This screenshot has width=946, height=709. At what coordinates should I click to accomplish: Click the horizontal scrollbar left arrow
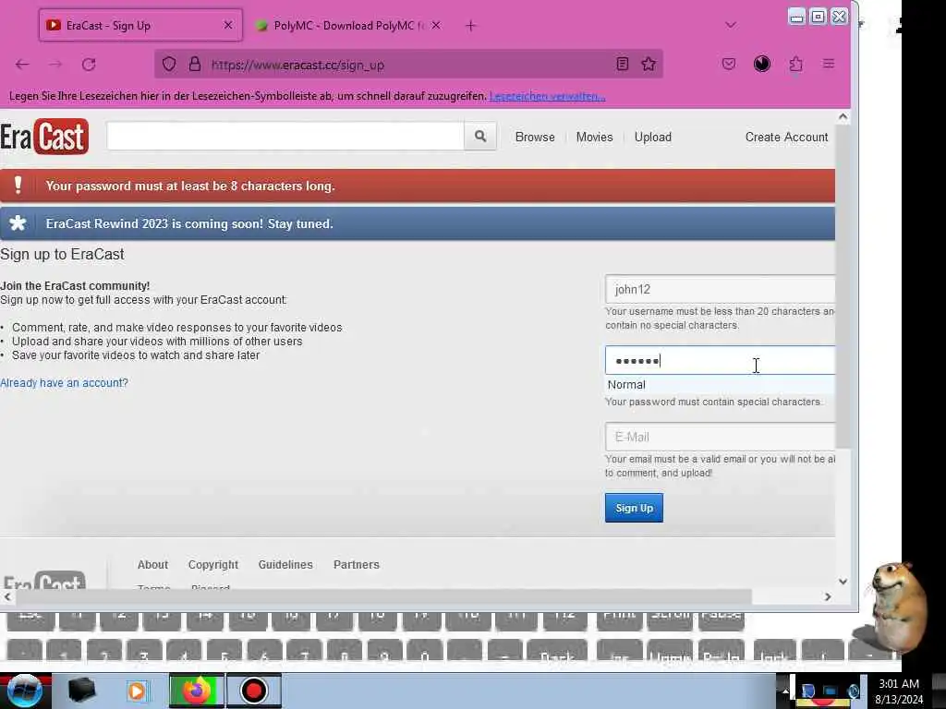pos(7,596)
